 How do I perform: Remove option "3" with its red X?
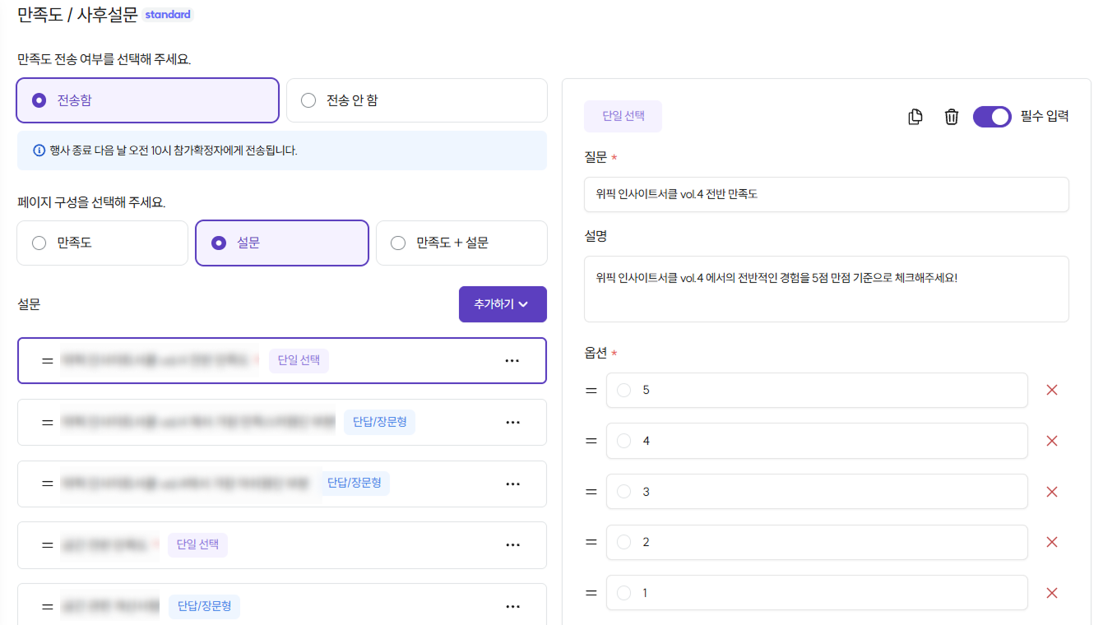1052,491
